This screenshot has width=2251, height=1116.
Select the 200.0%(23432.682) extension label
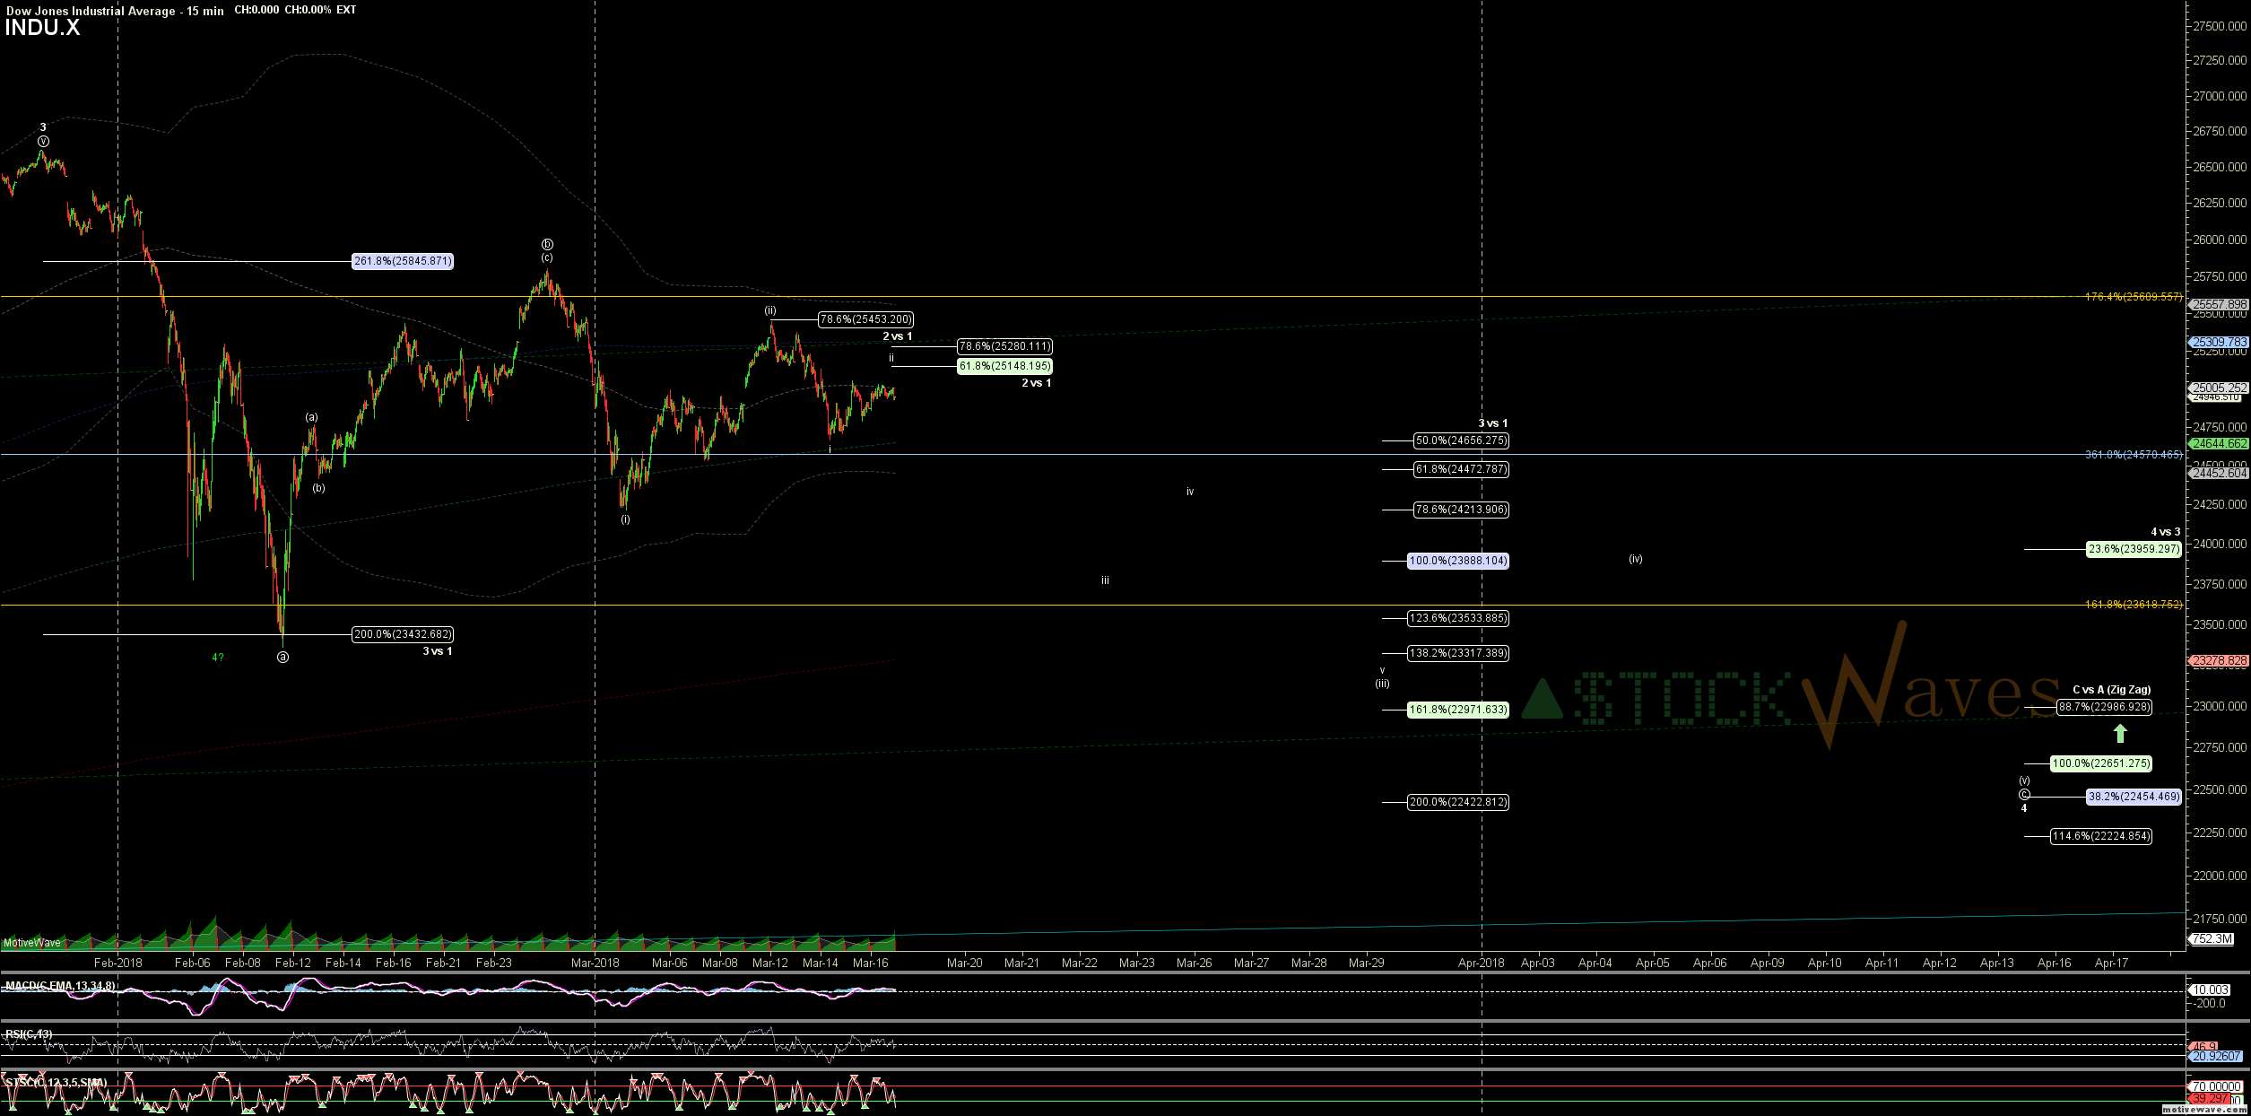click(x=403, y=634)
